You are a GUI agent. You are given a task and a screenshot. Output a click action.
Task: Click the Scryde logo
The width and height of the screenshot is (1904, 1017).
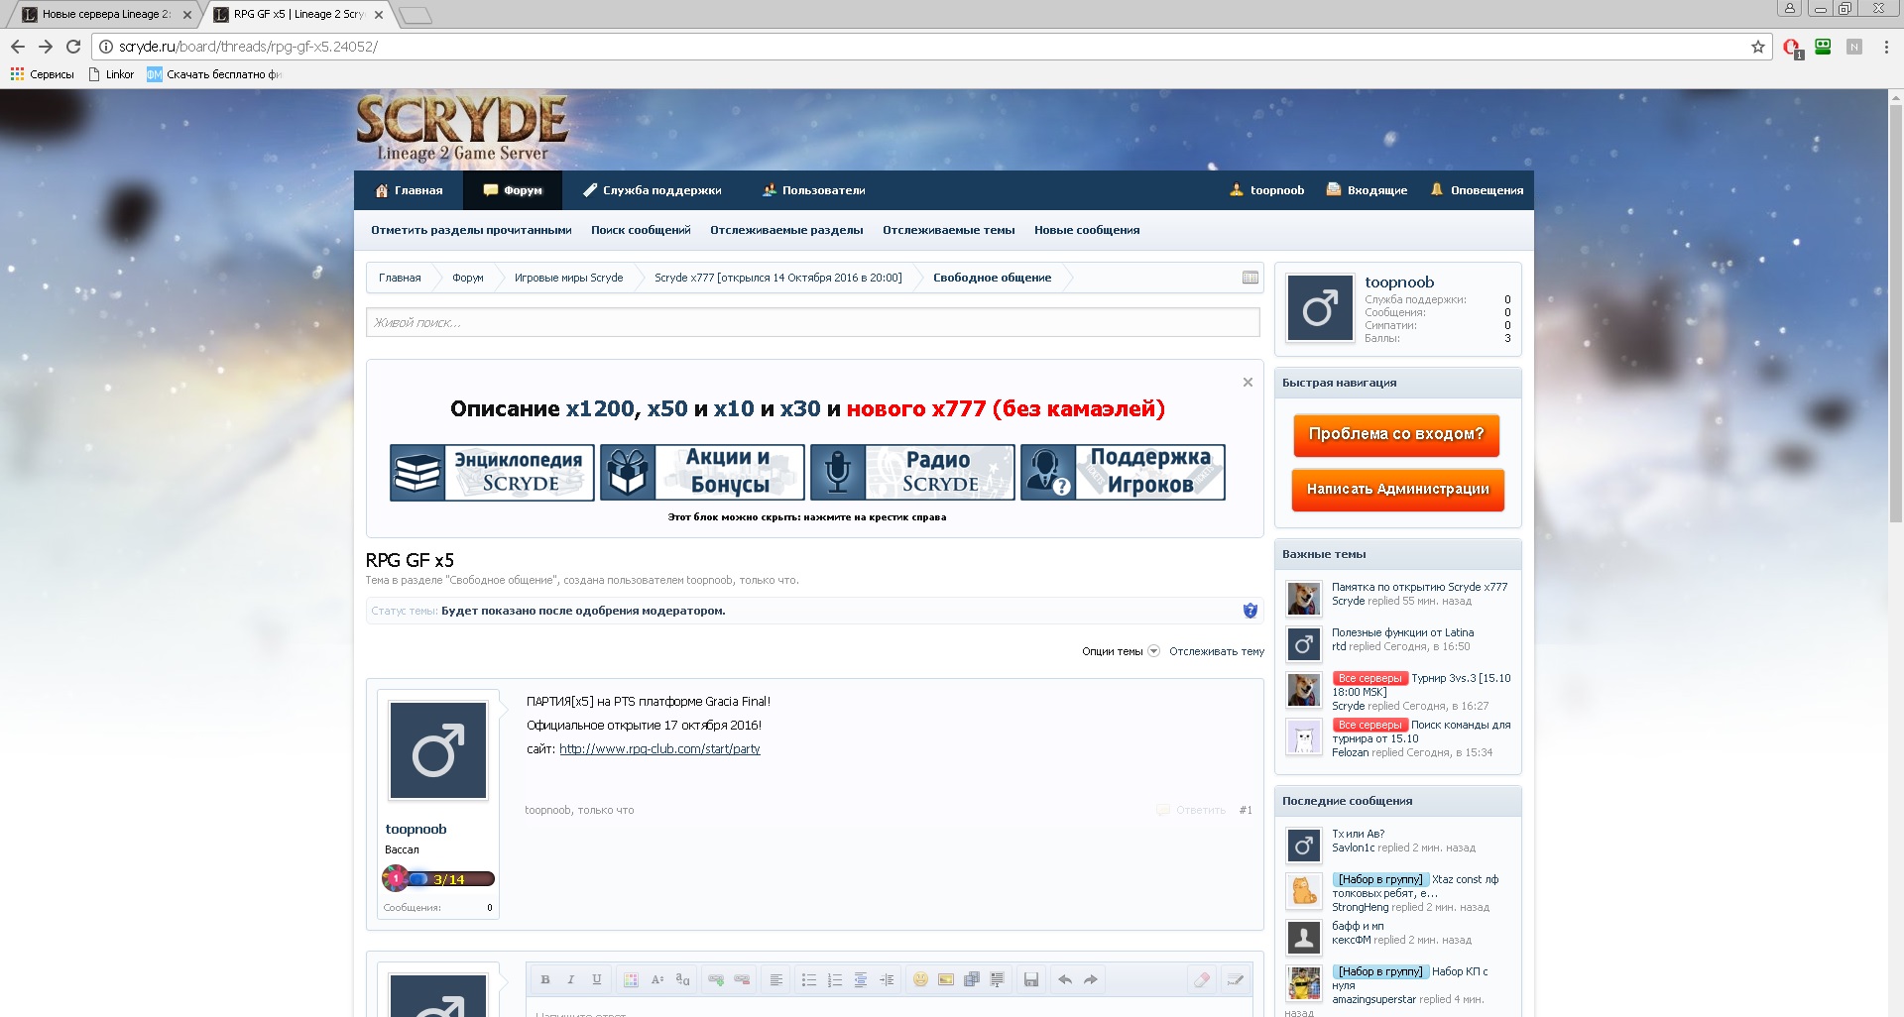point(461,128)
